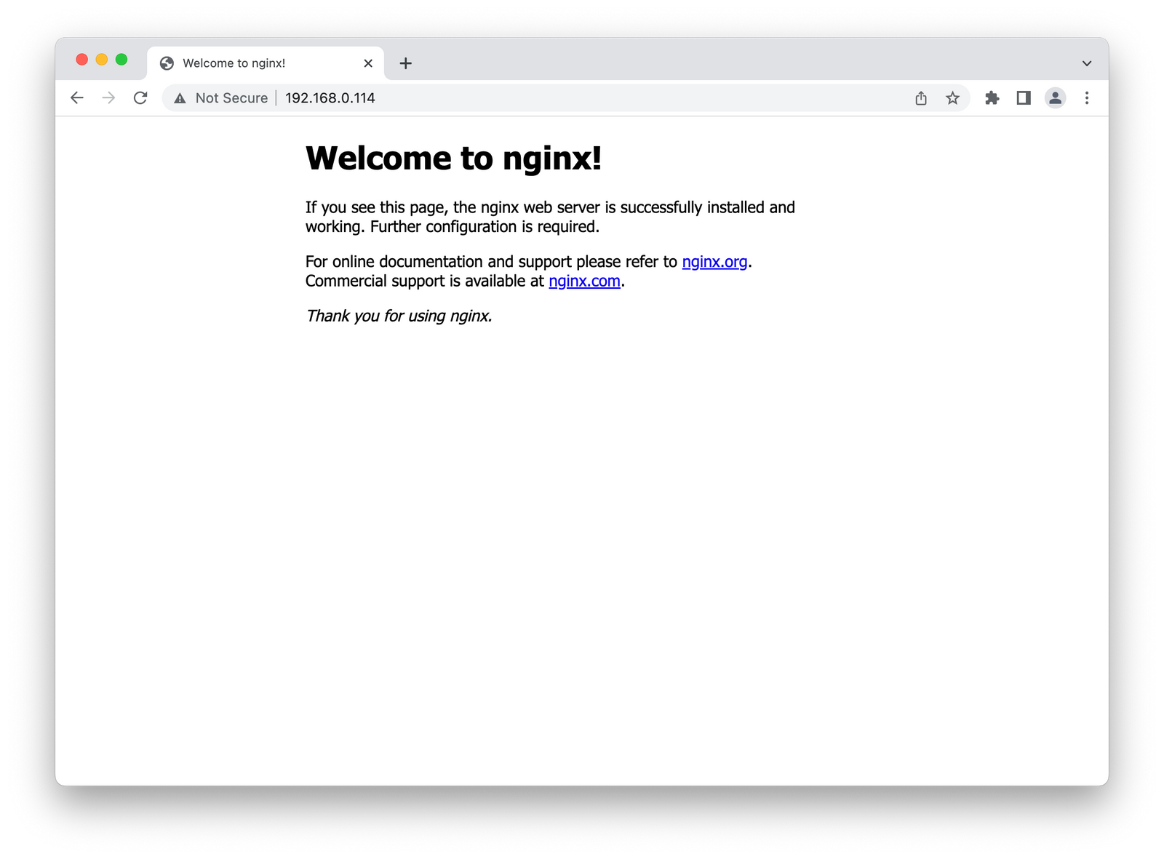Click the forward navigation arrow

[x=109, y=97]
